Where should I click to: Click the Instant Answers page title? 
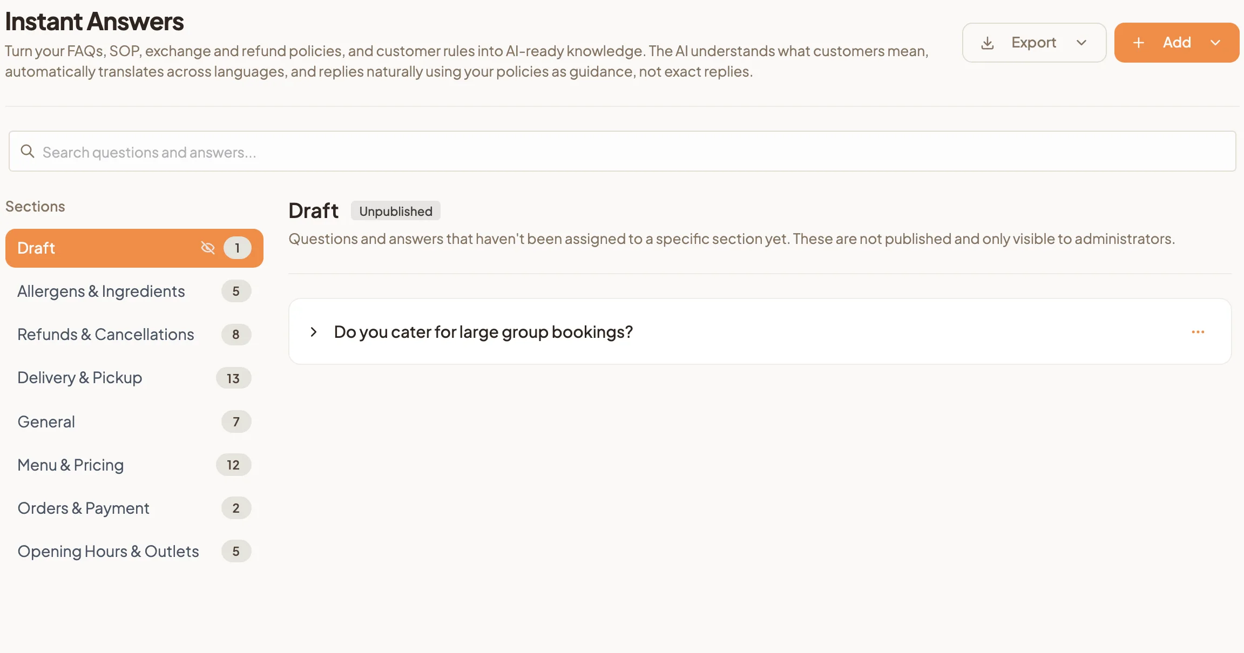coord(94,22)
